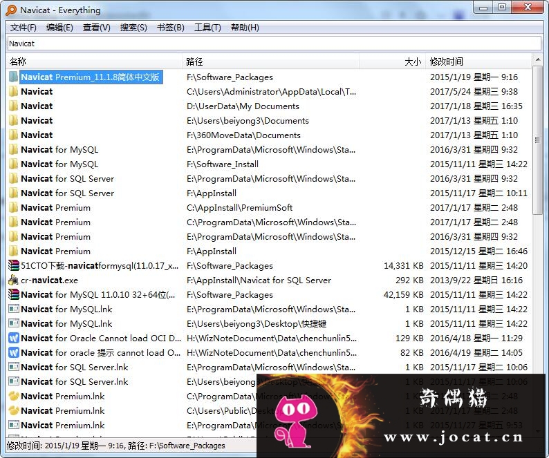Click modified date 2013/9/22 星期日 16:16
Image resolution: width=549 pixels, height=458 pixels.
coord(476,280)
